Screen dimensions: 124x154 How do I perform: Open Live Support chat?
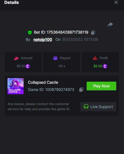coord(98,107)
